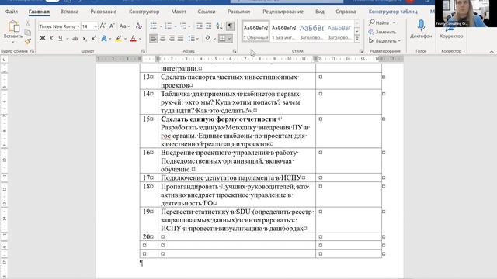Switch to the Рисование tab
The width and height of the screenshot is (497, 279).
coord(103,12)
